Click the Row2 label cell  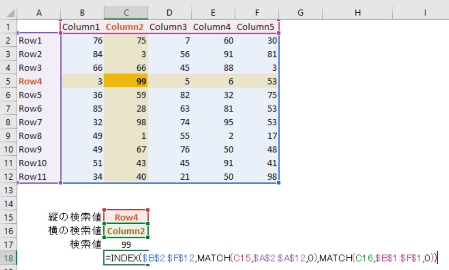point(39,54)
